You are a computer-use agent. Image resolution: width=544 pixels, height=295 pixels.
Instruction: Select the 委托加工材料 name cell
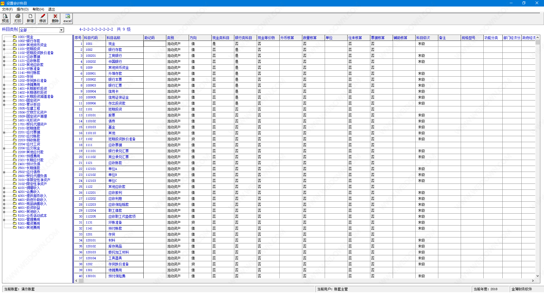(125, 252)
